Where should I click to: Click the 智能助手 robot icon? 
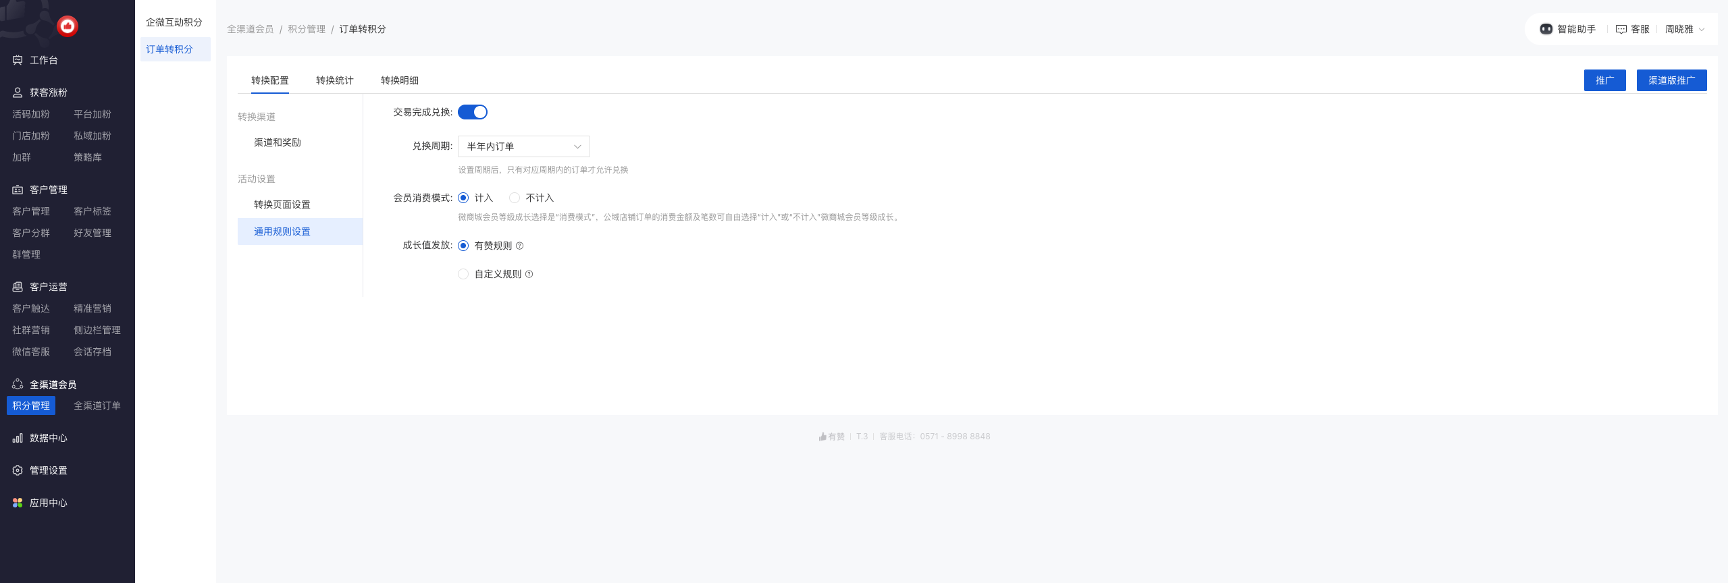[x=1546, y=29]
